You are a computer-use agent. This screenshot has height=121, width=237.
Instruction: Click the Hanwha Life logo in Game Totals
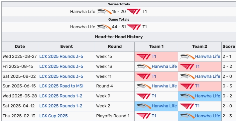(104, 27)
